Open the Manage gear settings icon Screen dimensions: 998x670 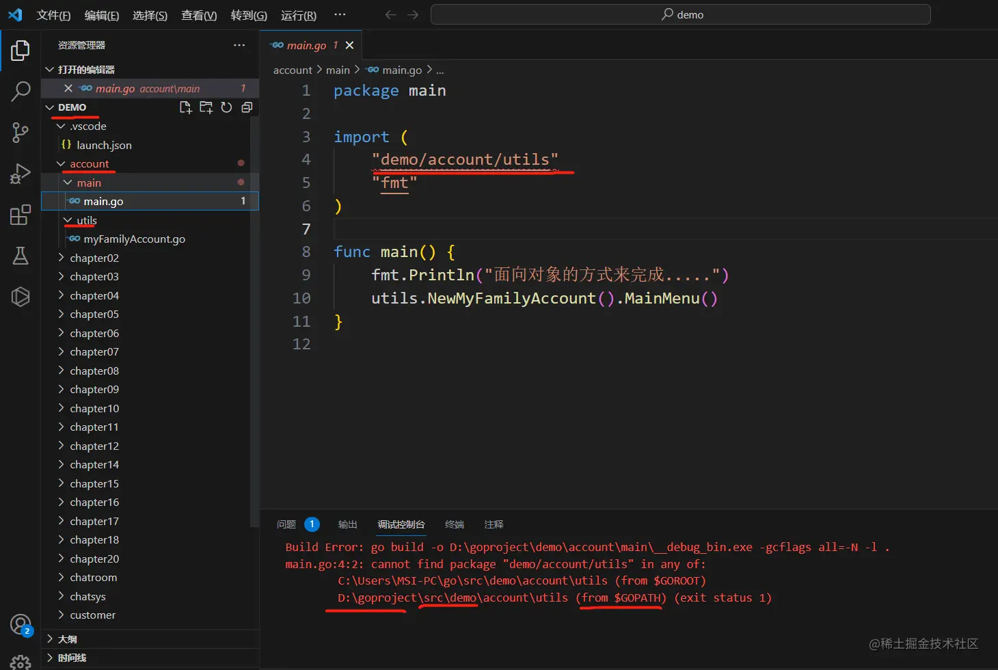[x=21, y=662]
